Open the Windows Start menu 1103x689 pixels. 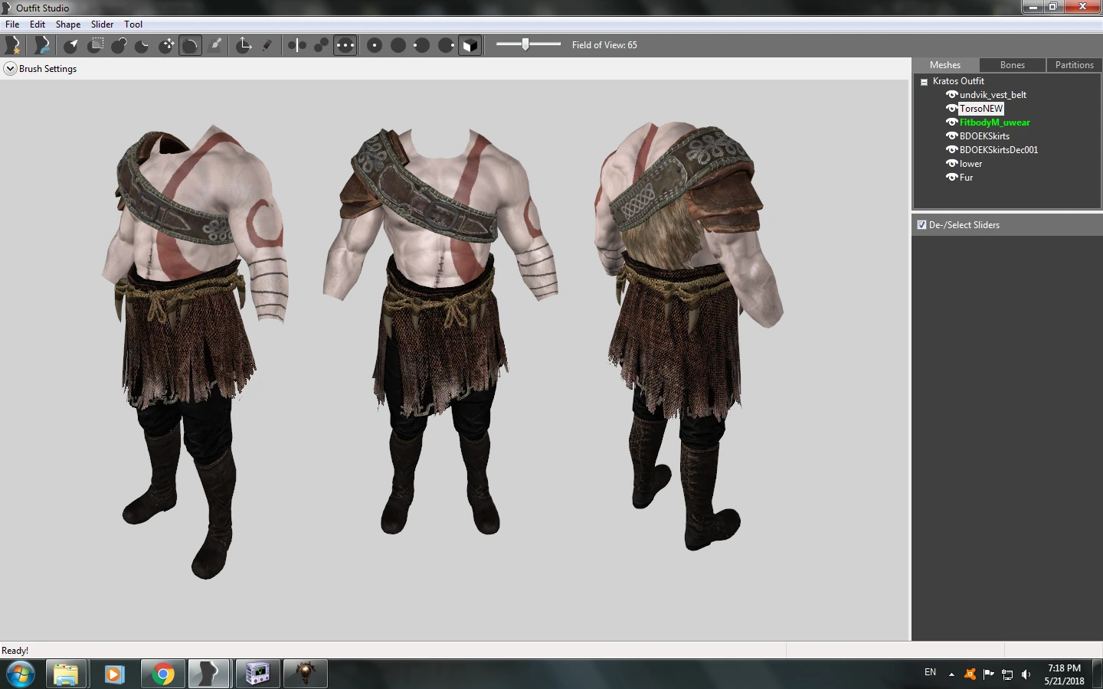[x=21, y=674]
